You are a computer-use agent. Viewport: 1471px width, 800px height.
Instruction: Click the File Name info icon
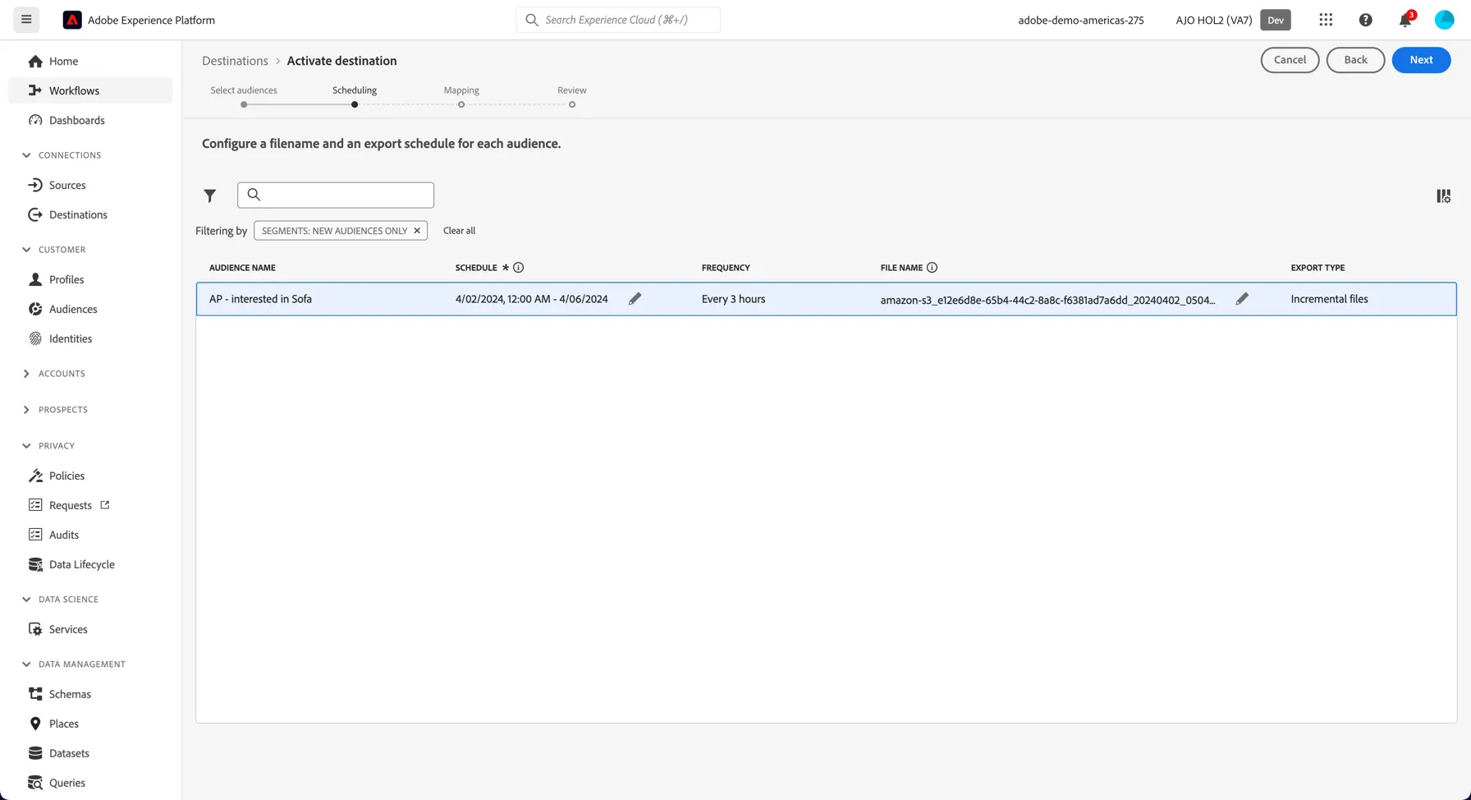coord(932,268)
